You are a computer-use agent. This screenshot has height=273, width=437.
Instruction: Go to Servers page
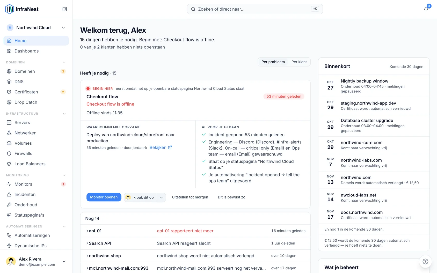[x=36, y=123]
